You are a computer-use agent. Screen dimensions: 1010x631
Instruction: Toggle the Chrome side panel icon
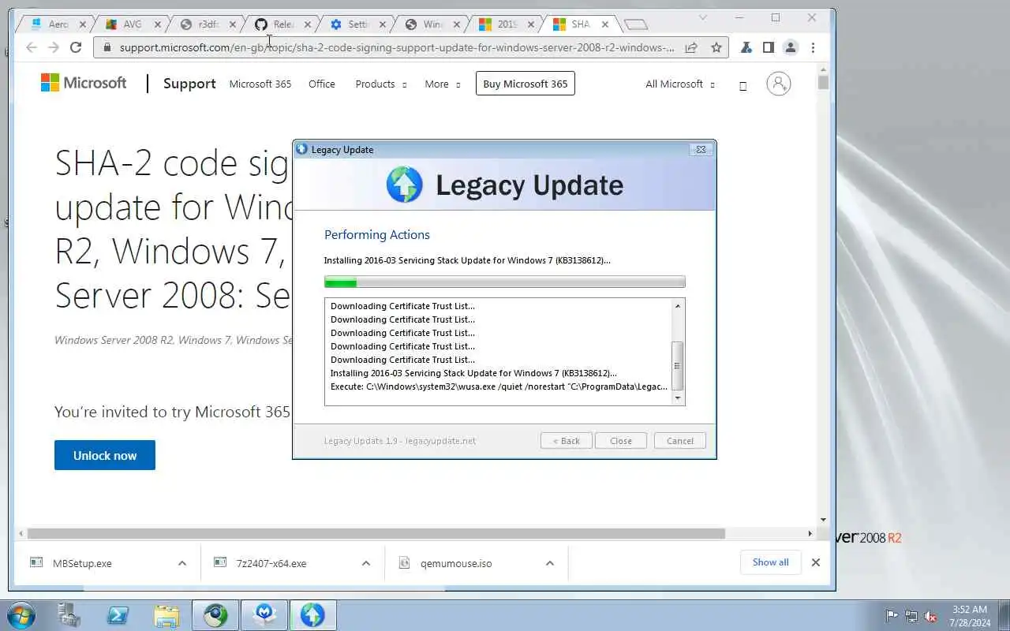768,47
